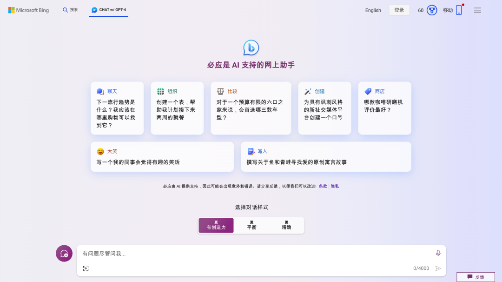Select the 创建 social media card
Viewport: 502px width, 282px height.
click(324, 108)
